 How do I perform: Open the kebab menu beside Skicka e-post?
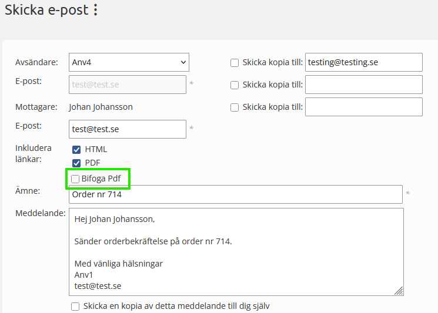pyautogui.click(x=96, y=10)
